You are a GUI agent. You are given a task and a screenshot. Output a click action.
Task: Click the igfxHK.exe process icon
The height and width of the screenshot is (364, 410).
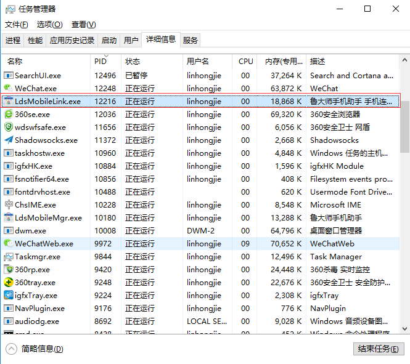[x=9, y=166]
